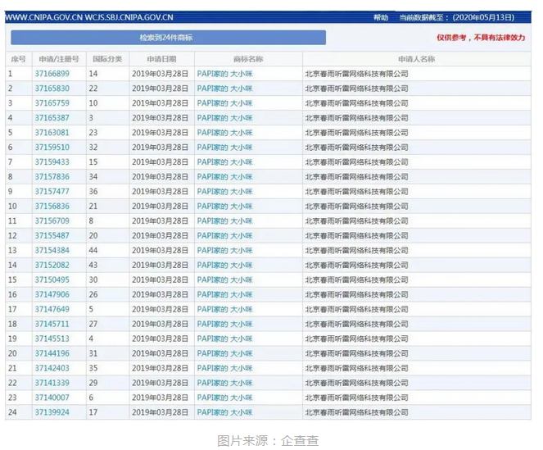
Task: Click application date in row 12
Action: pyautogui.click(x=160, y=236)
